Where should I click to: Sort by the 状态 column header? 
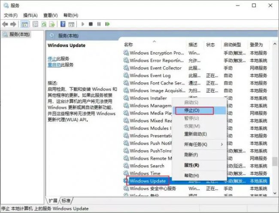point(212,45)
